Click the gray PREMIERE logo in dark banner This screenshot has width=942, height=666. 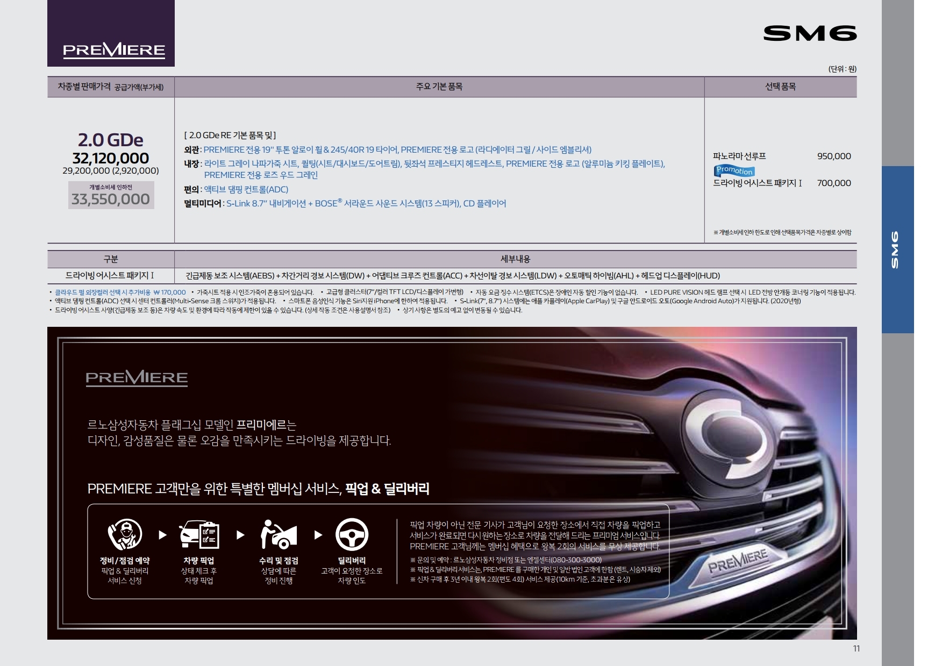(x=137, y=378)
